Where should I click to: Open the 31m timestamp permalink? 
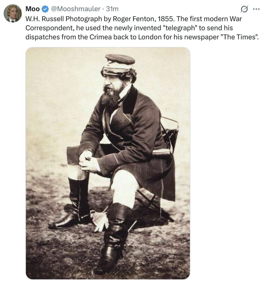pos(112,9)
